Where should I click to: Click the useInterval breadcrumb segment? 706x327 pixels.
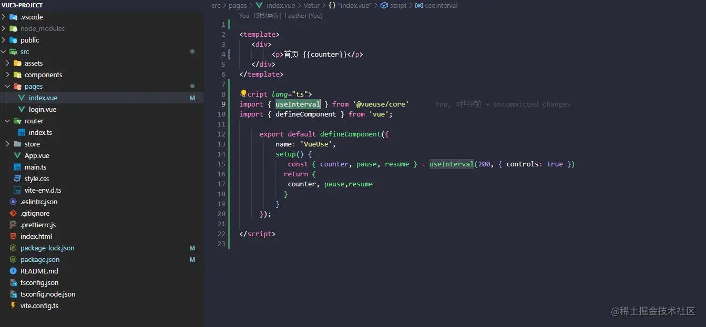(441, 5)
